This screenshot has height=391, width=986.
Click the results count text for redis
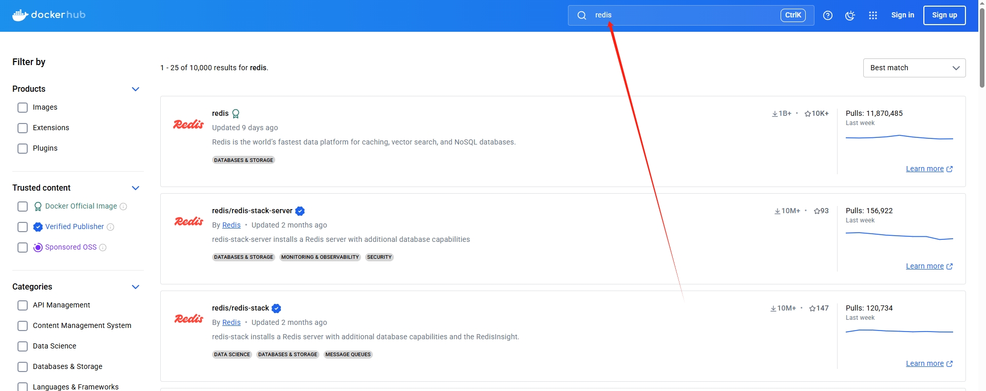pyautogui.click(x=214, y=68)
